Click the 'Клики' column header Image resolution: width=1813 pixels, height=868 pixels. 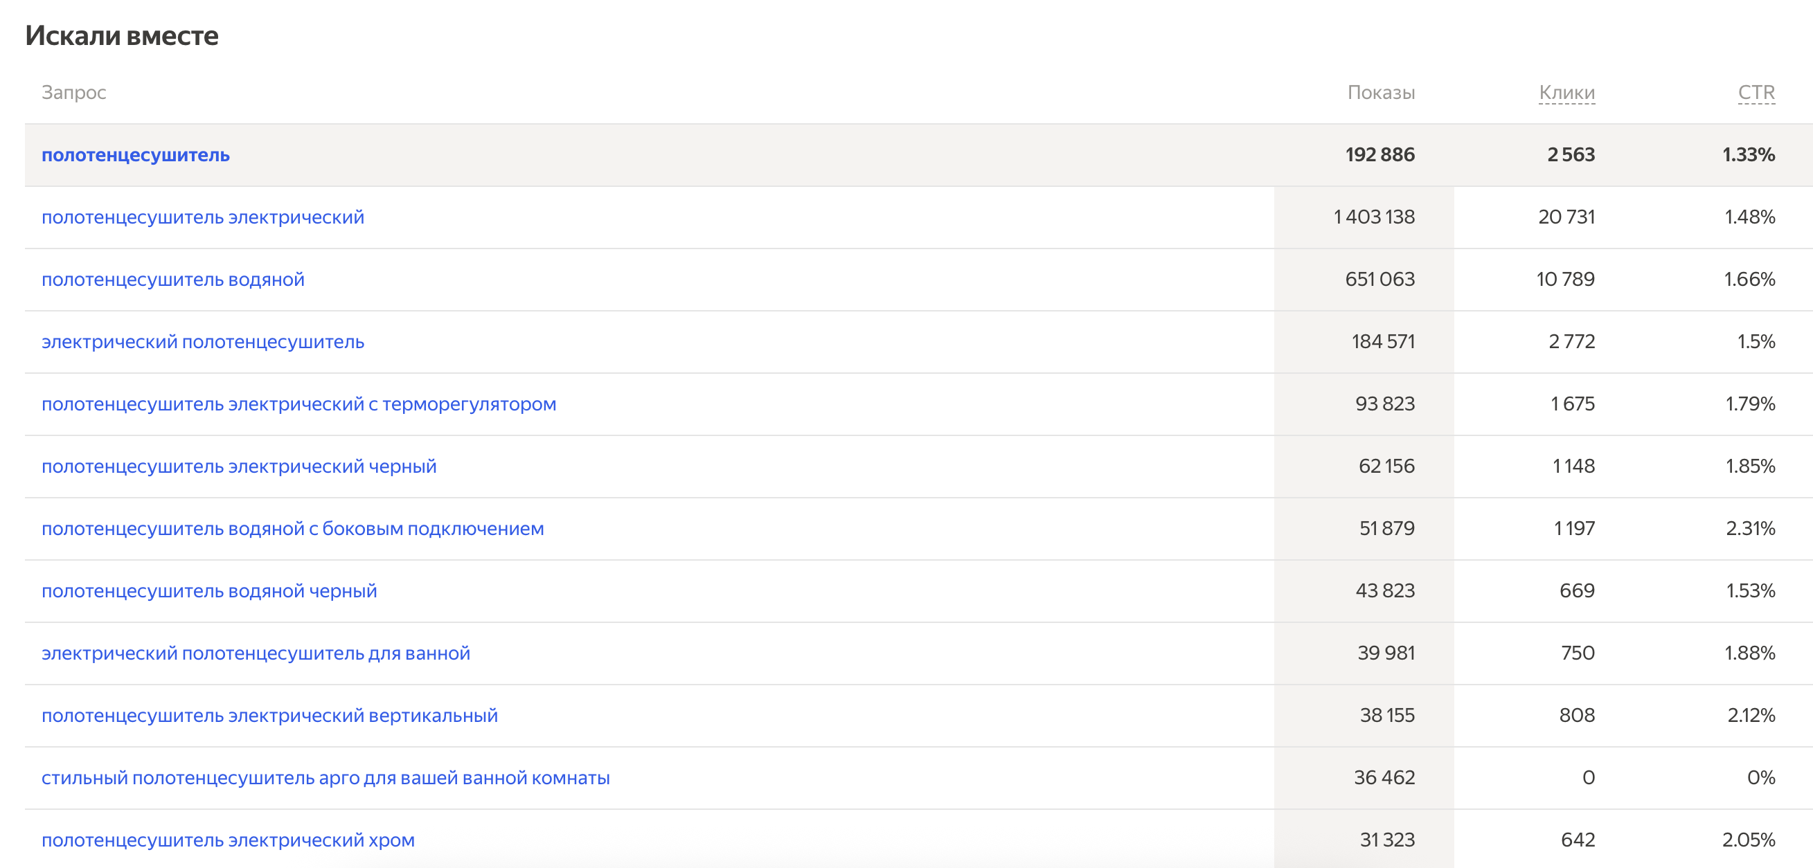pyautogui.click(x=1566, y=93)
